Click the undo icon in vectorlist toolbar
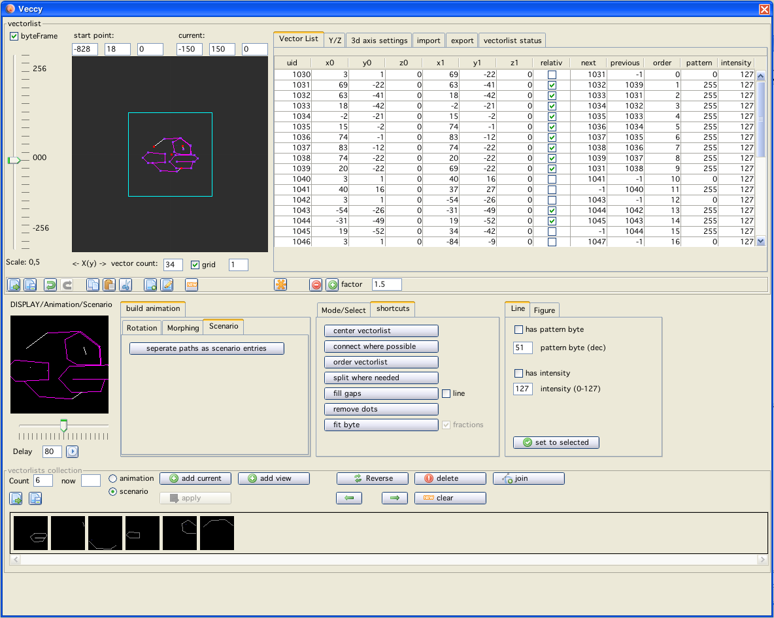Screen dimensions: 774x618 tap(50, 285)
